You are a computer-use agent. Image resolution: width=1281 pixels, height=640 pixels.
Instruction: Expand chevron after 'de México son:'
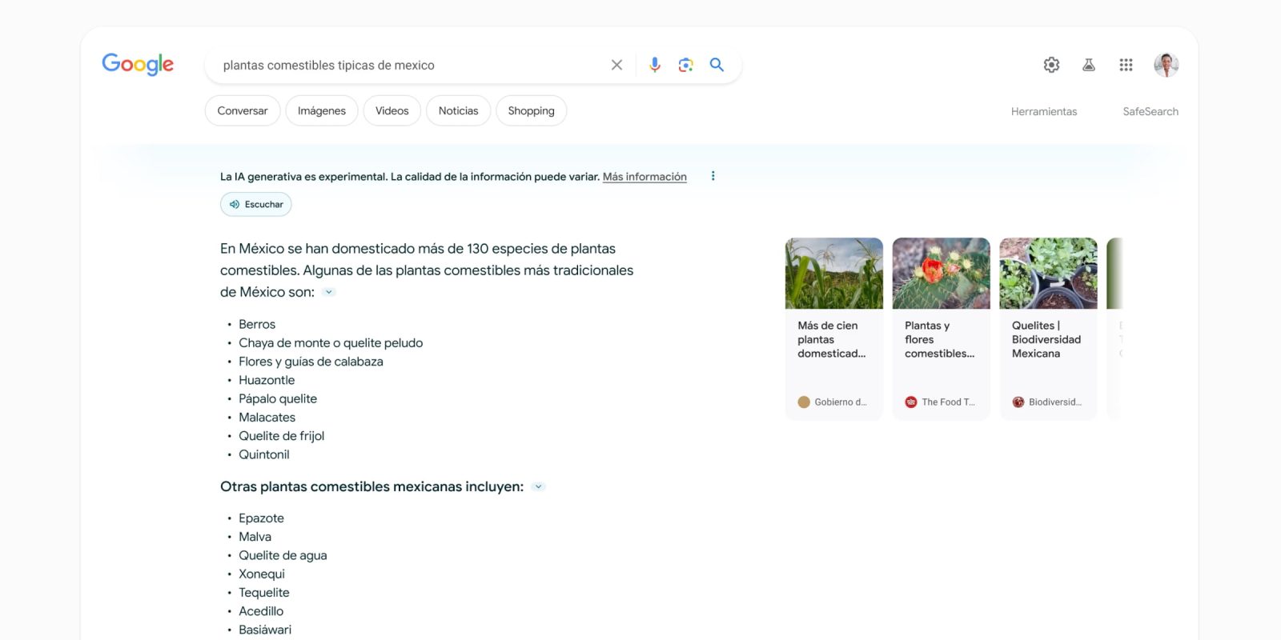pyautogui.click(x=328, y=292)
